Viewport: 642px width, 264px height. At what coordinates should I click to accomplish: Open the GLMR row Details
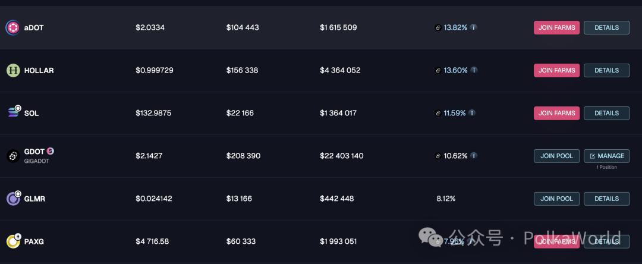tap(606, 199)
